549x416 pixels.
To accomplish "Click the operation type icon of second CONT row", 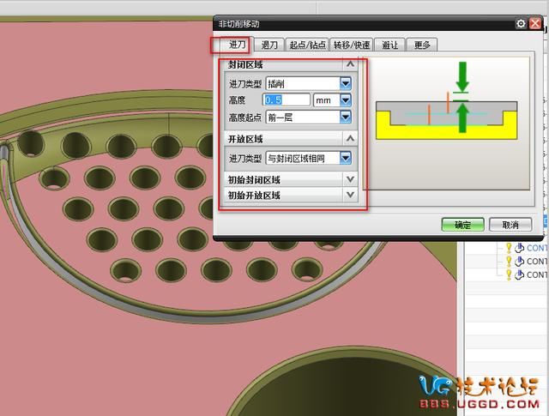I will [x=519, y=262].
